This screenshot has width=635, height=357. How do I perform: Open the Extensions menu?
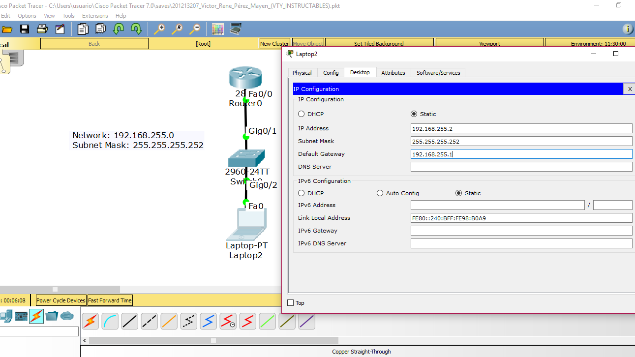[95, 16]
